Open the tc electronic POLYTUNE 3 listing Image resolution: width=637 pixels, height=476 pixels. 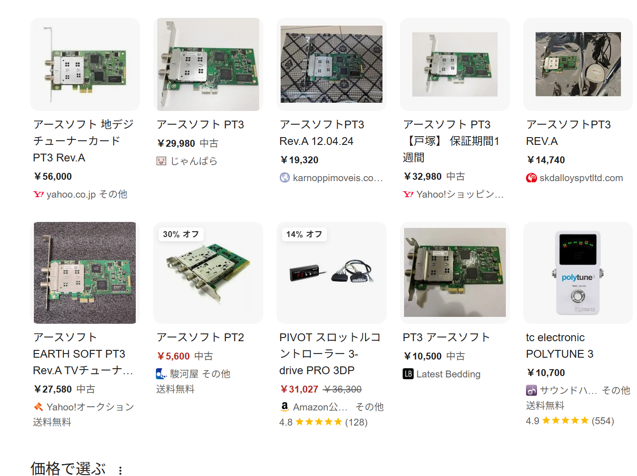559,346
